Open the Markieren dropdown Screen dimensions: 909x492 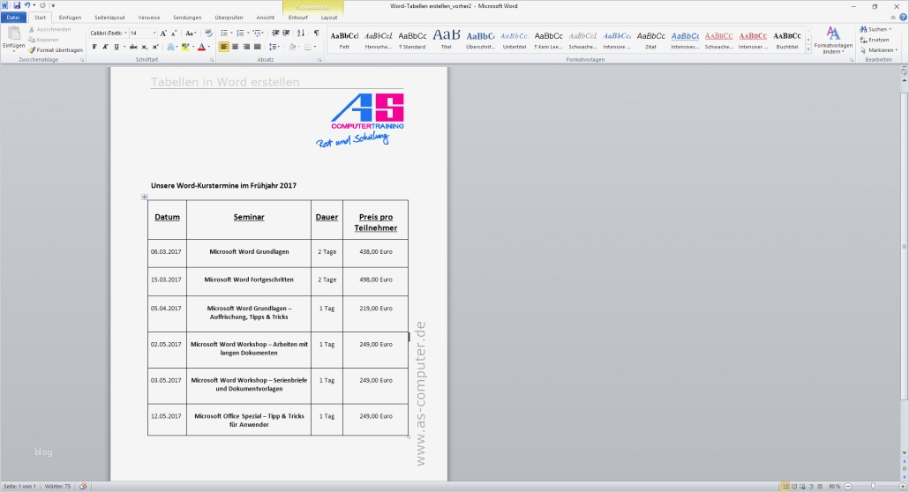click(879, 50)
